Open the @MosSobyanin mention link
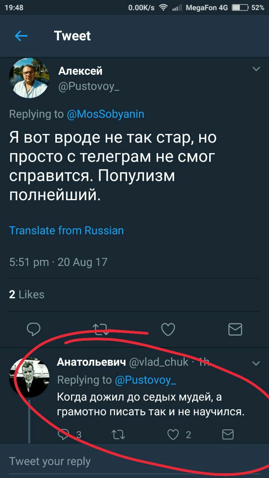The width and height of the screenshot is (269, 478). [105, 114]
